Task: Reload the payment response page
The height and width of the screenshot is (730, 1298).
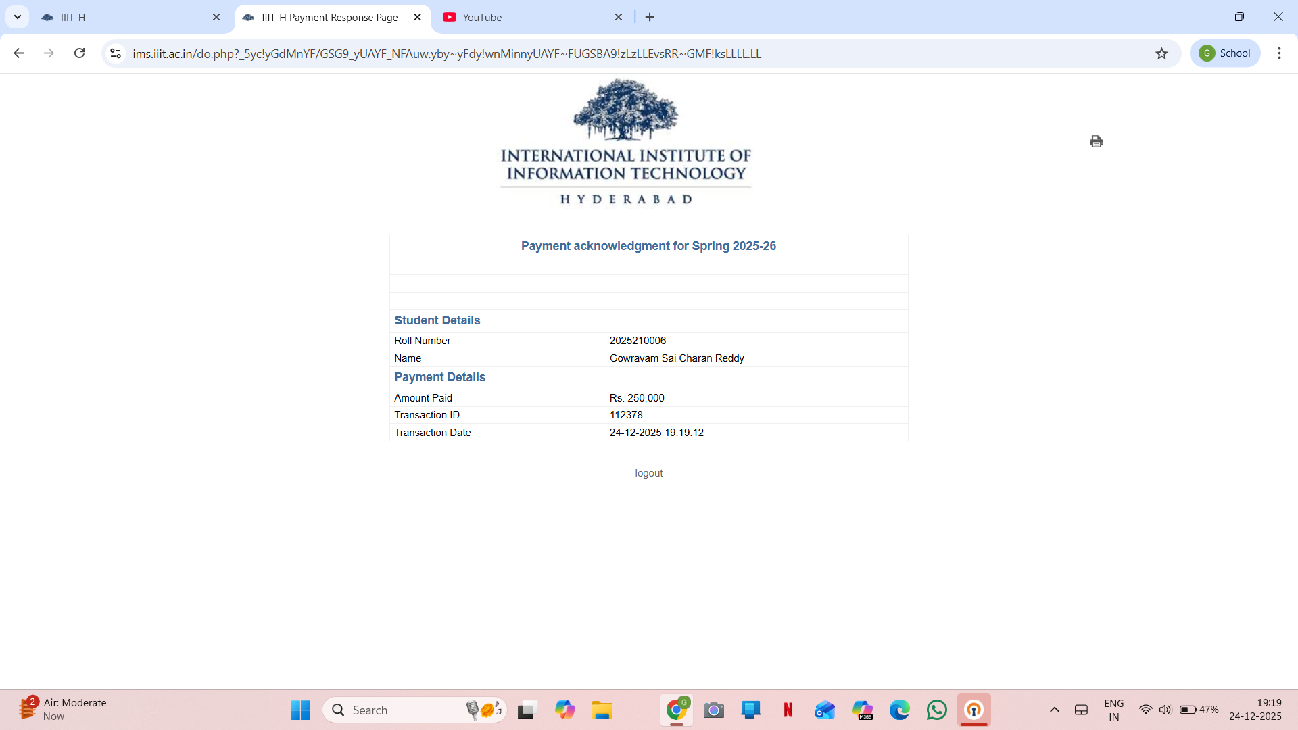Action: 79,53
